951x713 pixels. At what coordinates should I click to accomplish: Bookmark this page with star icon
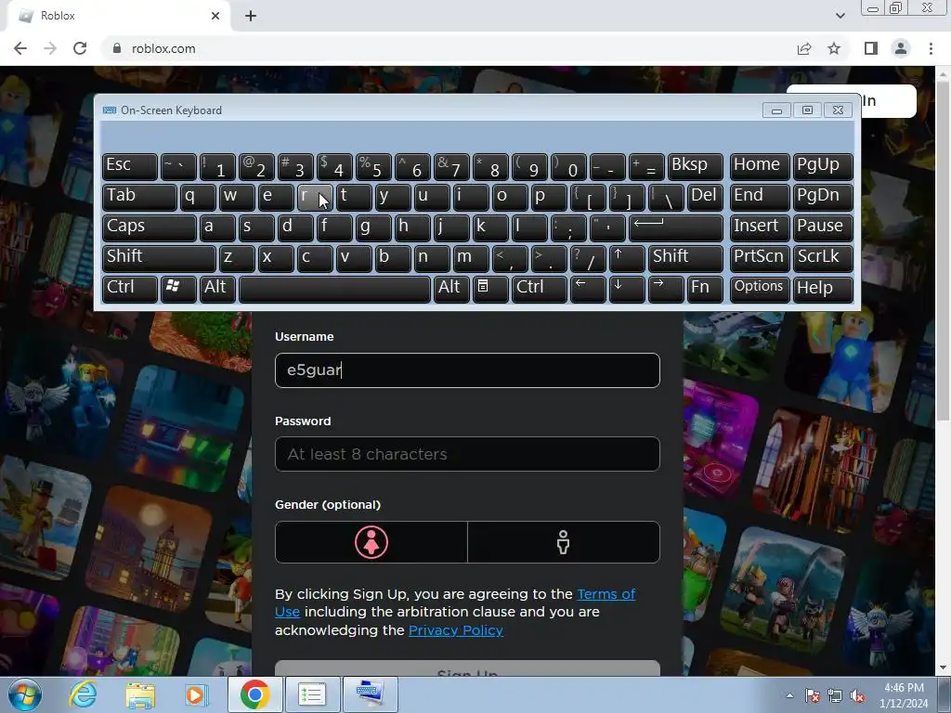point(834,48)
